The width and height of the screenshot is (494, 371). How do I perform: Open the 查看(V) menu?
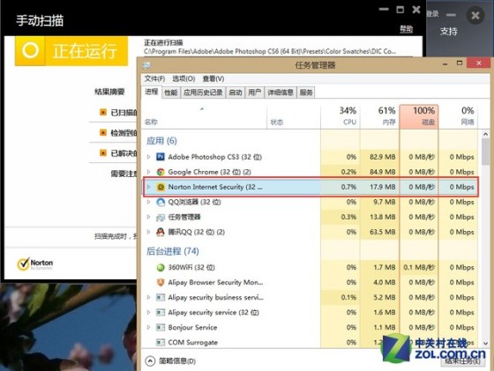[213, 78]
